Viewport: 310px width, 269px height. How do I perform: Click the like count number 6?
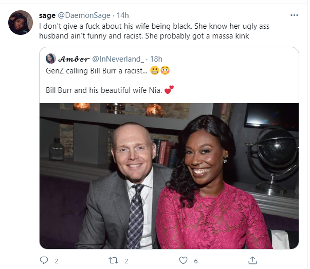click(196, 261)
